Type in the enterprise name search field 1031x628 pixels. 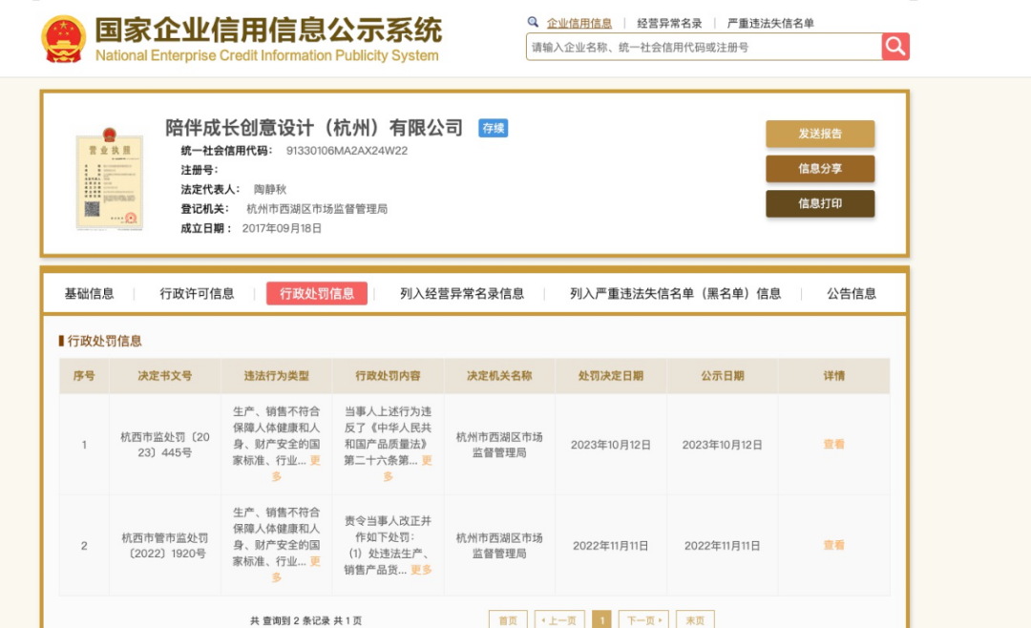coord(704,47)
